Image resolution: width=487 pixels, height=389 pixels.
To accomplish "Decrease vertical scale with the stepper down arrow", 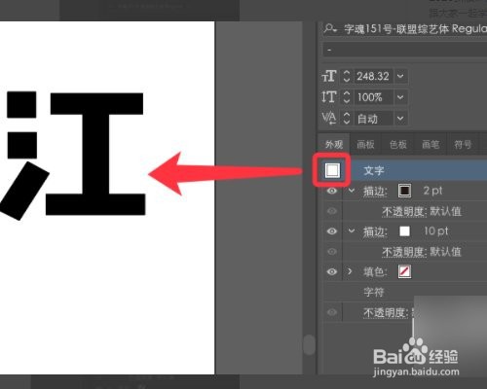I will coord(347,101).
